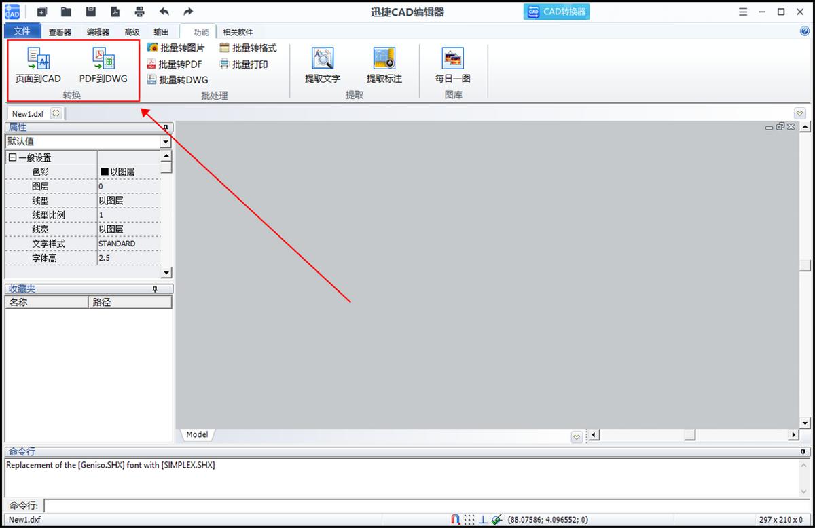
Task: Click the 页面到CAD conversion icon
Action: [39, 58]
